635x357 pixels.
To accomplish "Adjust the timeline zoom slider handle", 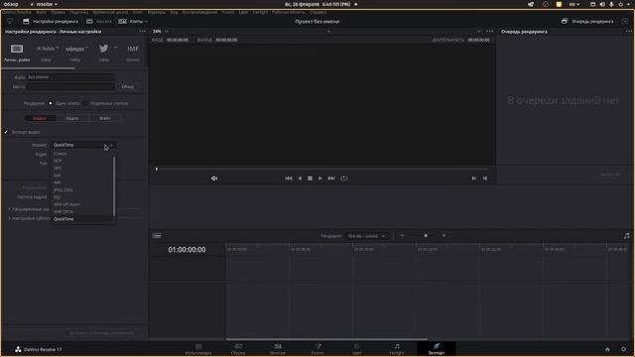I will (x=426, y=236).
